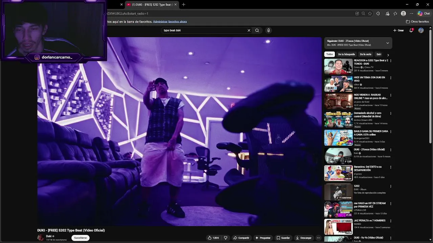433x243 pixels.
Task: Open the BAULO GANA GTA online thumbnail
Action: pyautogui.click(x=338, y=138)
